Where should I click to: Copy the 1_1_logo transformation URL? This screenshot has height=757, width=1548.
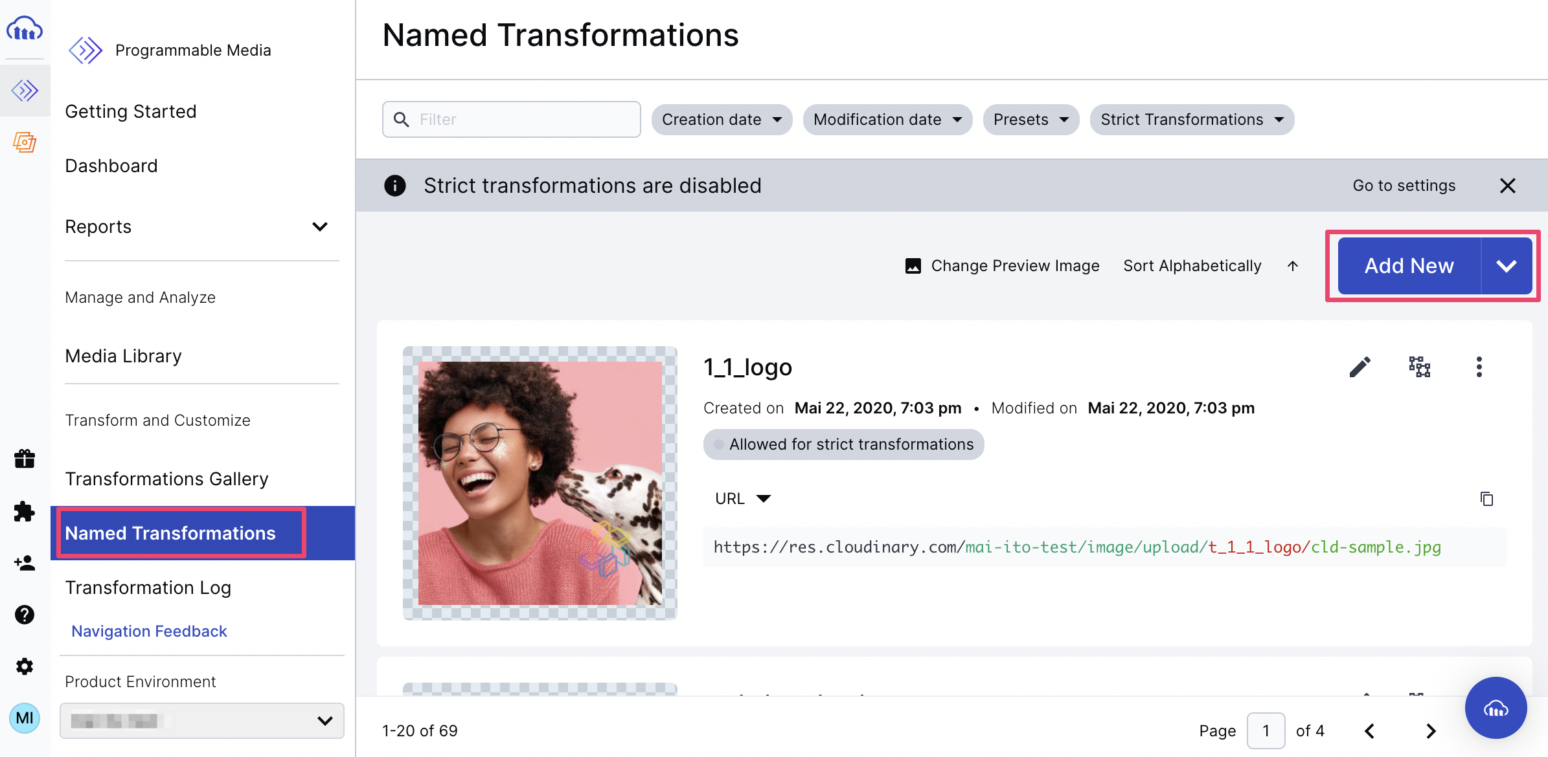[1487, 498]
